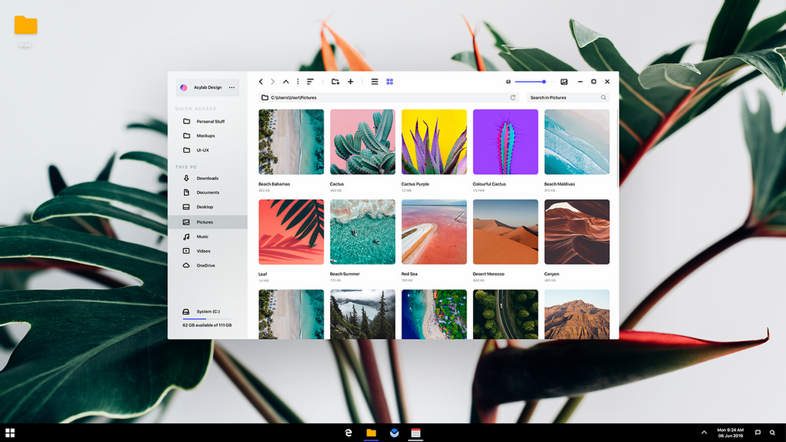Click the address bar path
Screen dimensions: 786x442
(294, 98)
